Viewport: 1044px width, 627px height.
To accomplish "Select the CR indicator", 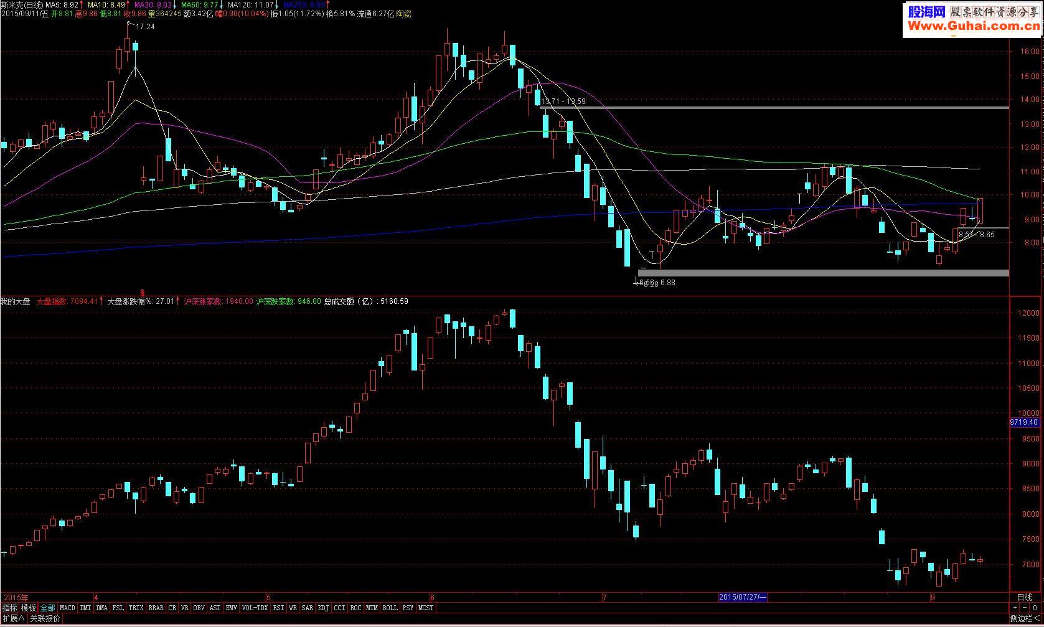I will (x=172, y=608).
